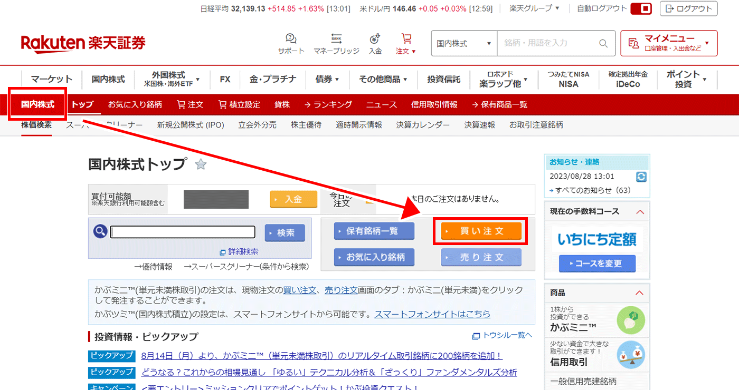Click the 売り注文 button
The width and height of the screenshot is (739, 390).
tap(481, 257)
